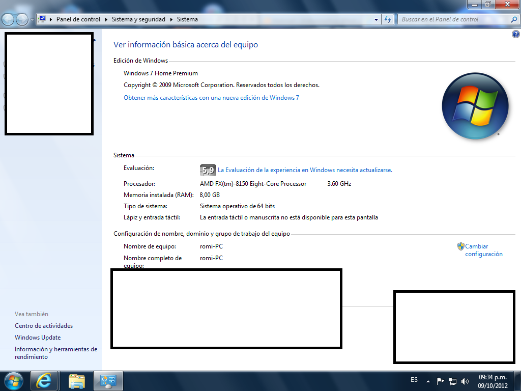Screen dimensions: 521x391
Task: Click the 8,00 GB memory value
Action: 210,195
